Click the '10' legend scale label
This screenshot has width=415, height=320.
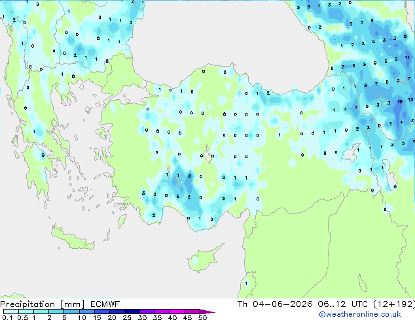(x=82, y=317)
